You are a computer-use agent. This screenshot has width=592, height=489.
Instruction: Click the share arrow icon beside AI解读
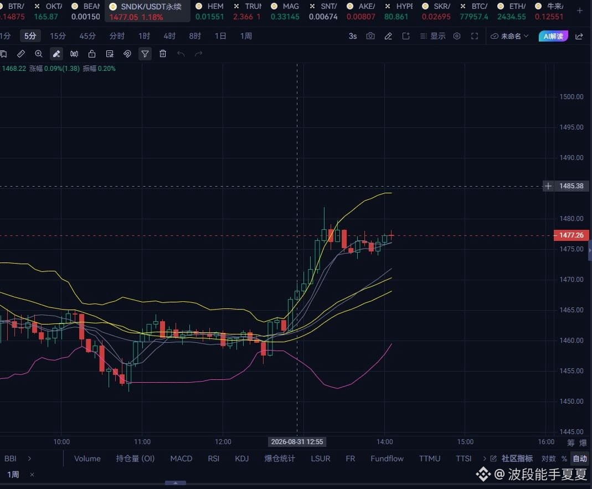pos(579,36)
